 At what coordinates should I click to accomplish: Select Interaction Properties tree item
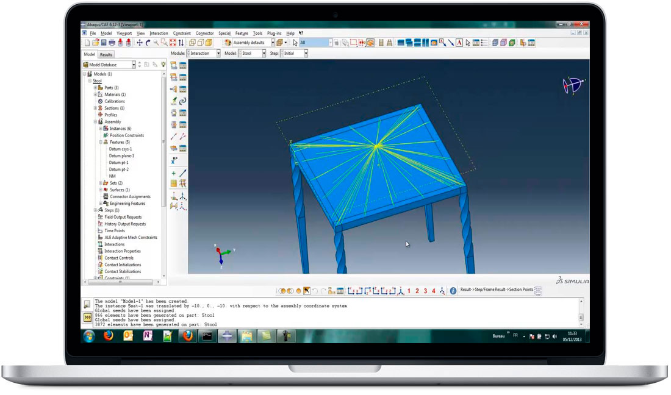pos(123,251)
